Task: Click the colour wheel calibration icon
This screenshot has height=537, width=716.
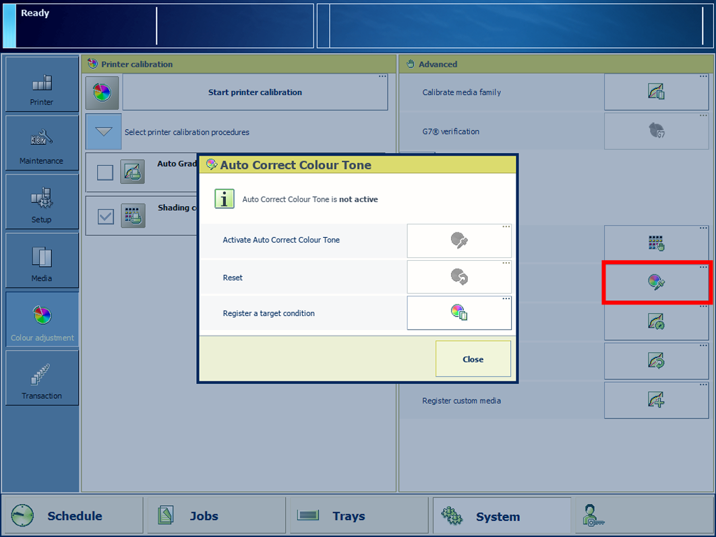Action: [x=102, y=93]
